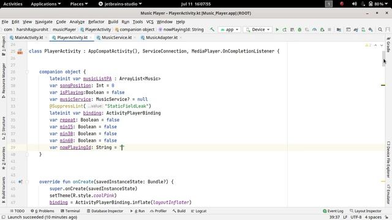Screen dimensions: 392x220
Task: Switch to MusicService.kt tab
Action: coord(116,37)
